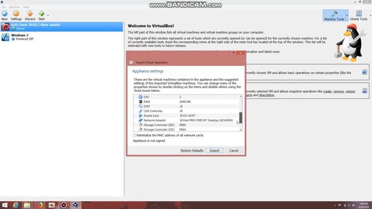Screen dimensions: 372x209
Task: Click the Import button
Action: pyautogui.click(x=214, y=150)
